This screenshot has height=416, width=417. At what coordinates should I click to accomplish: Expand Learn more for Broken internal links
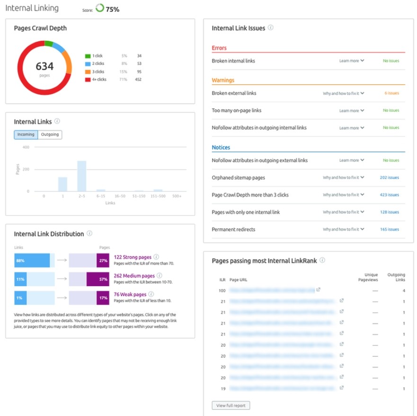point(352,61)
